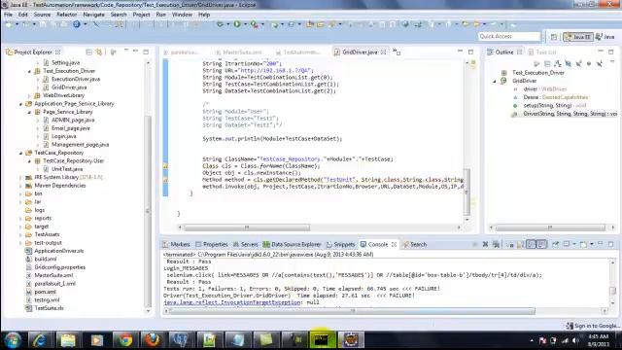The height and width of the screenshot is (350, 622).
Task: Toggle Hide Fields in Outline toolbar
Action: coord(568,63)
